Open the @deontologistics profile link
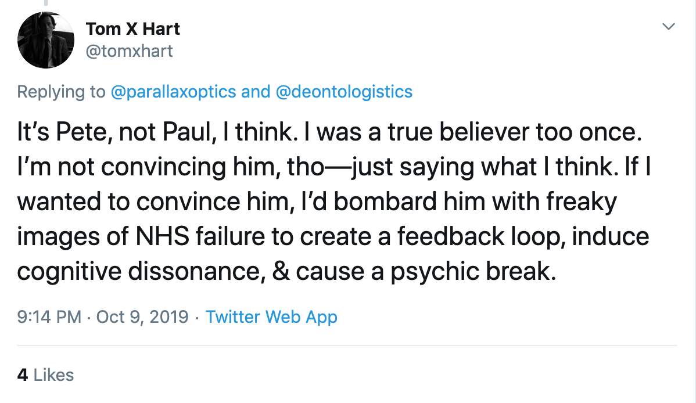The height and width of the screenshot is (403, 696). (x=344, y=91)
